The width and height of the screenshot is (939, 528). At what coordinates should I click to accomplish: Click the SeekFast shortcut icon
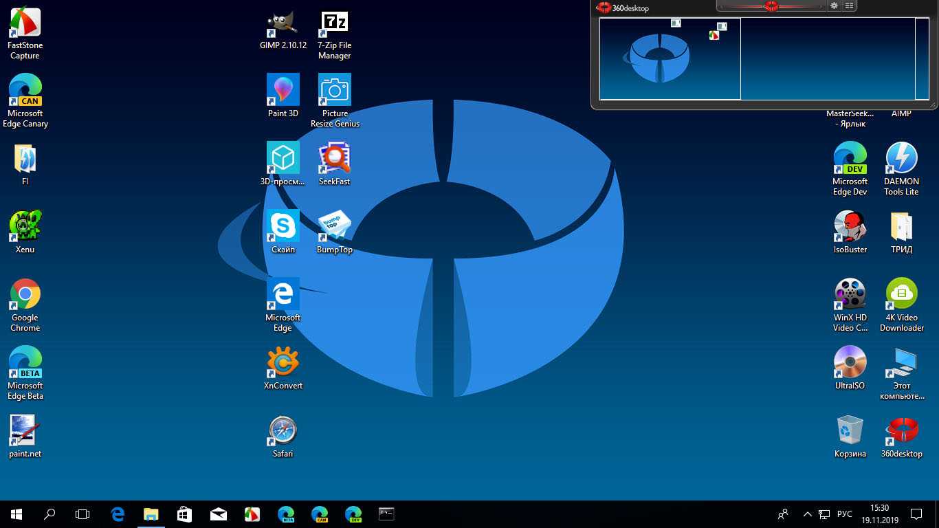click(x=335, y=159)
